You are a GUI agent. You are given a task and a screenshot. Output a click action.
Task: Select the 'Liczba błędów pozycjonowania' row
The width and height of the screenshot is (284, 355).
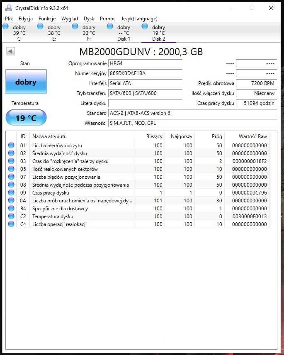138,177
